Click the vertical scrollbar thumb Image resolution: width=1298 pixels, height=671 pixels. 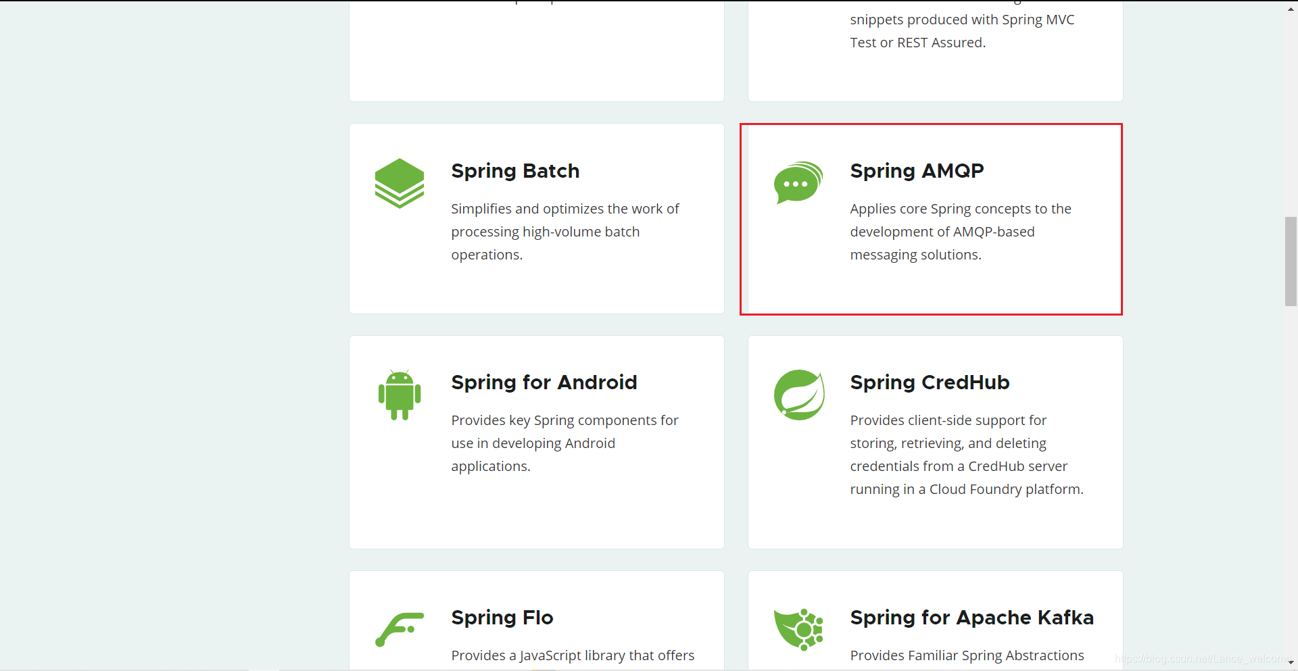click(x=1291, y=261)
